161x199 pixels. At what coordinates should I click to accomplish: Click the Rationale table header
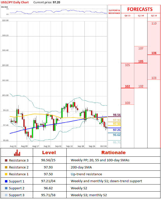pyautogui.click(x=113, y=153)
